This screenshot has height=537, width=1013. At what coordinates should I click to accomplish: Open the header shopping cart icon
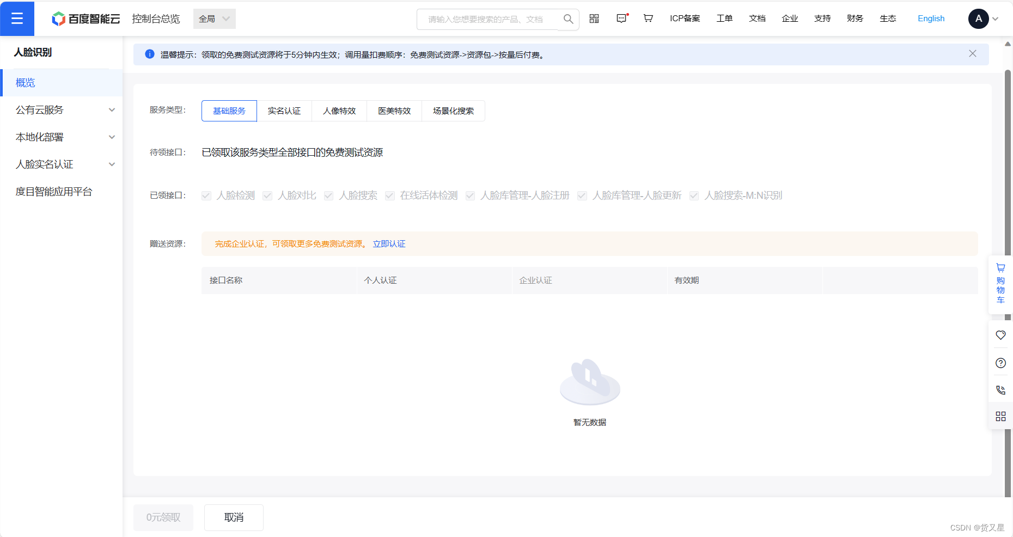pos(648,19)
